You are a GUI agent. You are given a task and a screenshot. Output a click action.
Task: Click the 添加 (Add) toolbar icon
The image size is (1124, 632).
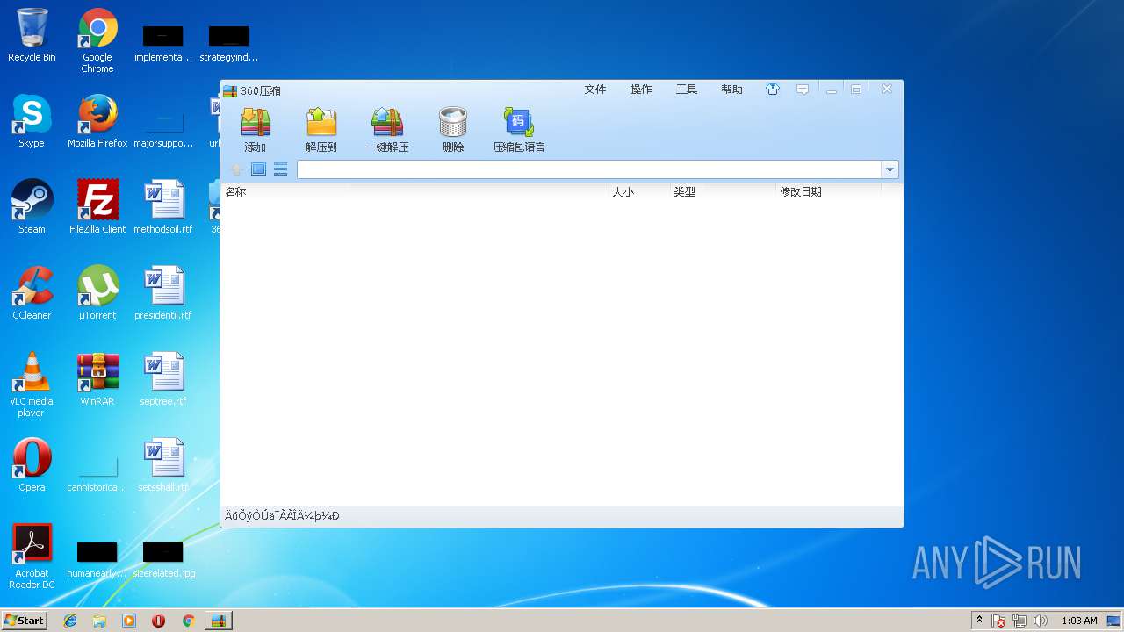[256, 130]
